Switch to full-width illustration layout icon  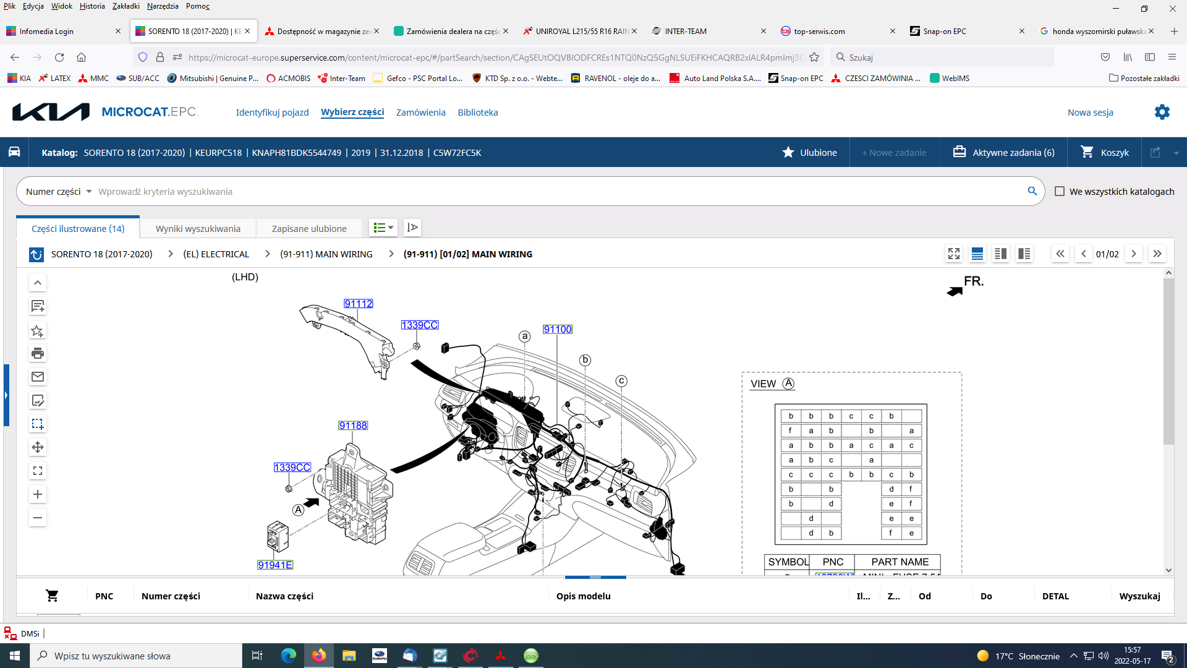pos(977,254)
